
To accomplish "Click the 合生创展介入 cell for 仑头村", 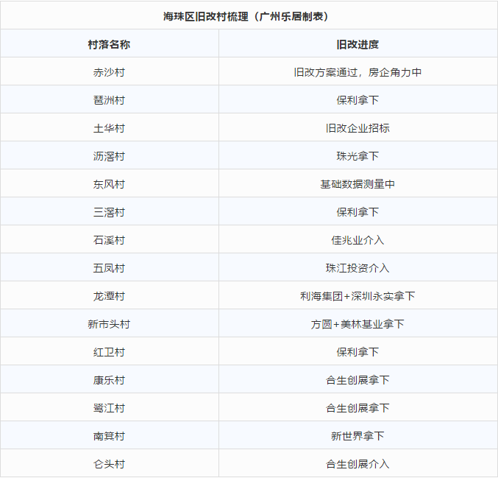I will tap(358, 464).
